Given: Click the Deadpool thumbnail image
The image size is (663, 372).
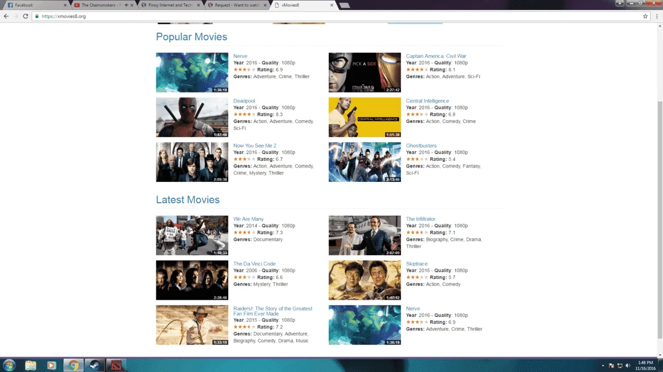Looking at the screenshot, I should [x=192, y=117].
